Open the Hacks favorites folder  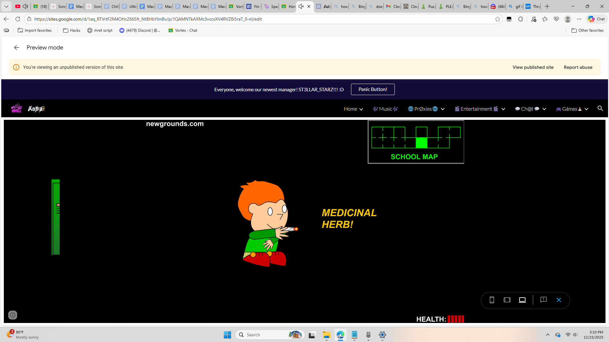pyautogui.click(x=72, y=30)
